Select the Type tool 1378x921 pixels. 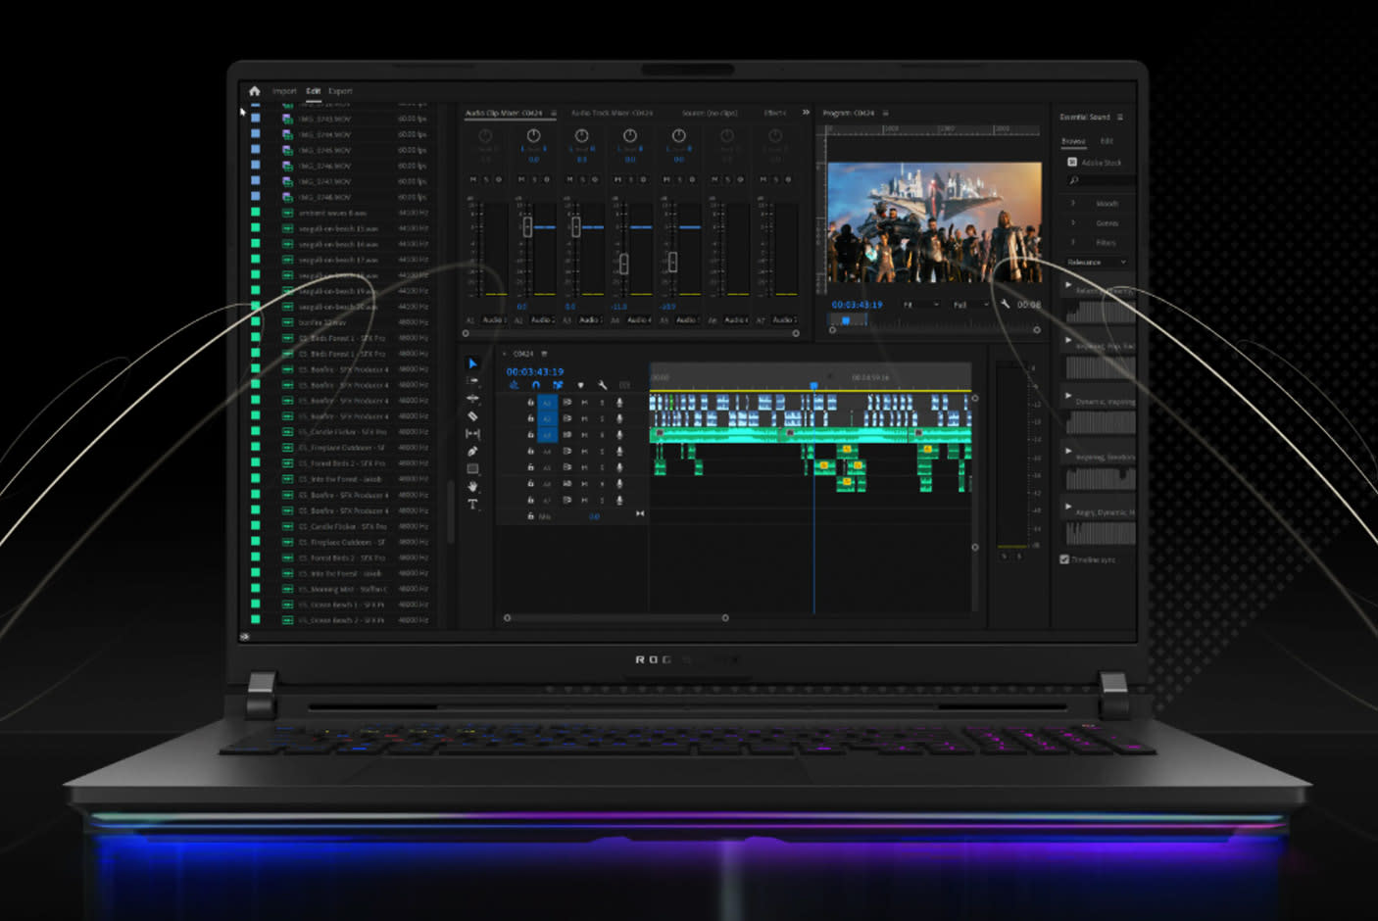coord(472,504)
